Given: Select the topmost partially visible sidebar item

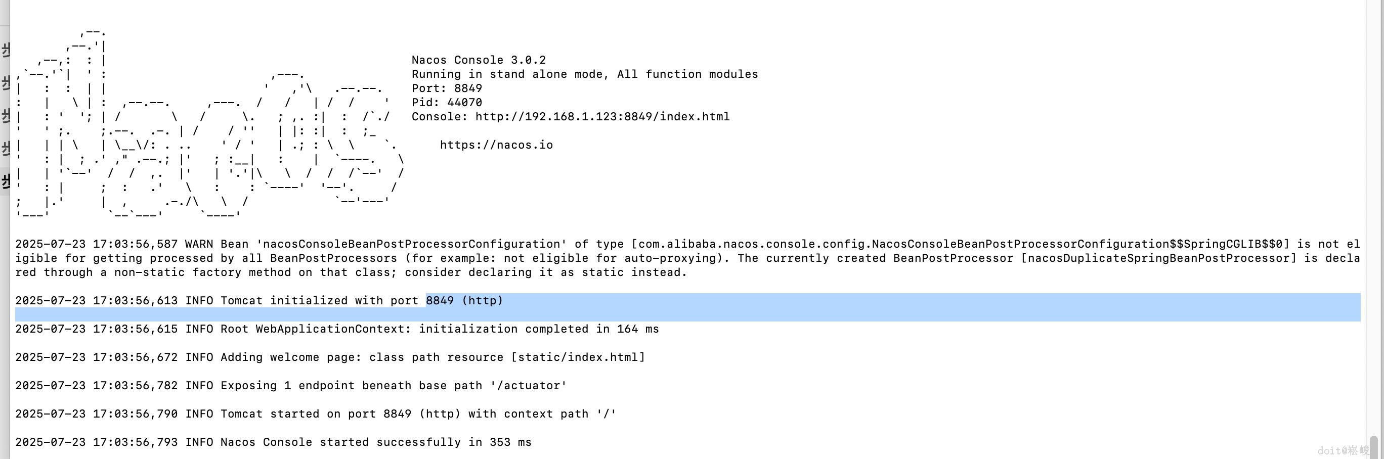Looking at the screenshot, I should 6,50.
